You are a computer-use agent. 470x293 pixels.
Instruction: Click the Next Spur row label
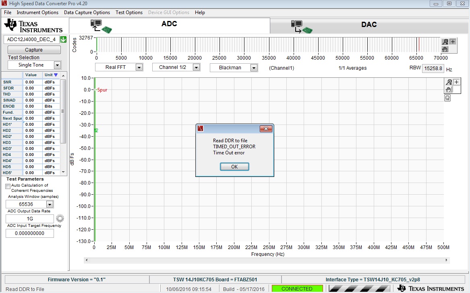12,118
